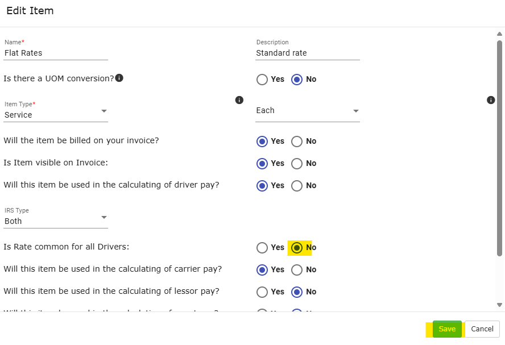The height and width of the screenshot is (345, 505).
Task: Set driver pay calculation to No
Action: [297, 186]
